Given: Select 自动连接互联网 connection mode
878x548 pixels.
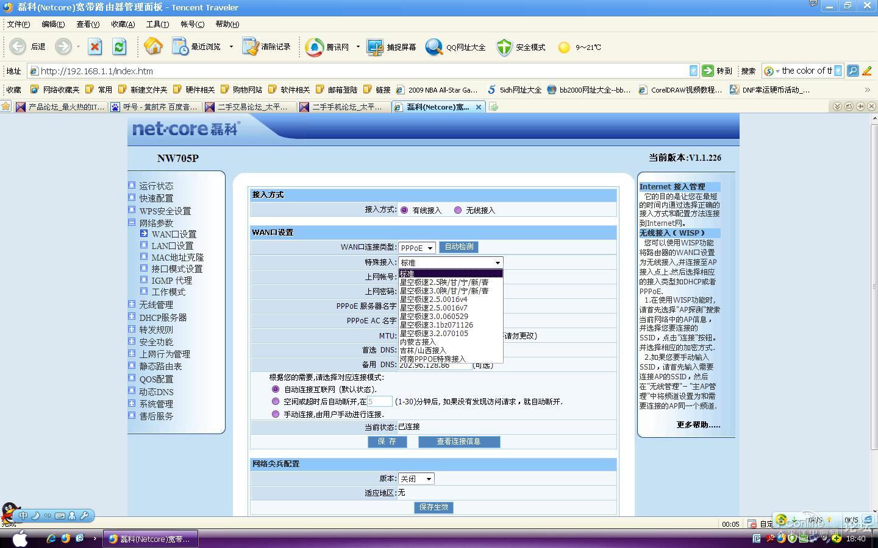Looking at the screenshot, I should [x=276, y=389].
